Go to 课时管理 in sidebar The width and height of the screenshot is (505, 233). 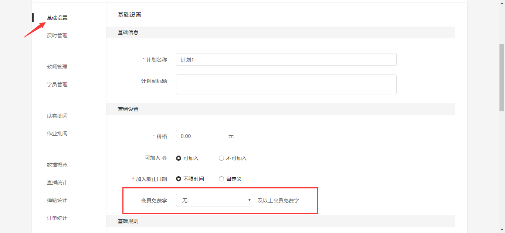(57, 35)
